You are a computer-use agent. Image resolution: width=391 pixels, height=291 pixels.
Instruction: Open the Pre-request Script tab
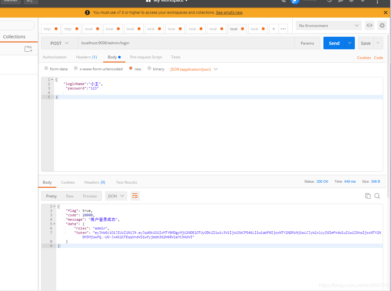(146, 57)
